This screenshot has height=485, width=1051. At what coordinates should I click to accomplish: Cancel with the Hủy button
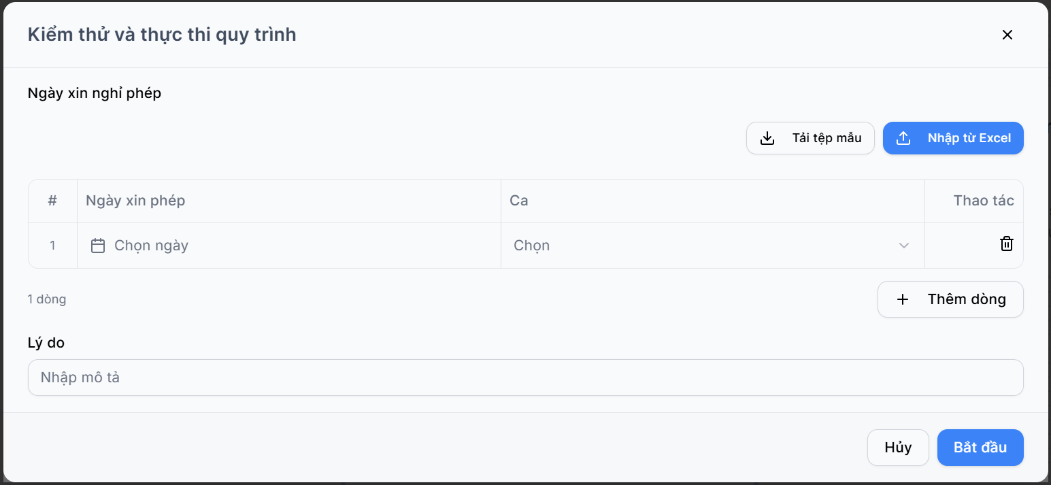pos(898,448)
